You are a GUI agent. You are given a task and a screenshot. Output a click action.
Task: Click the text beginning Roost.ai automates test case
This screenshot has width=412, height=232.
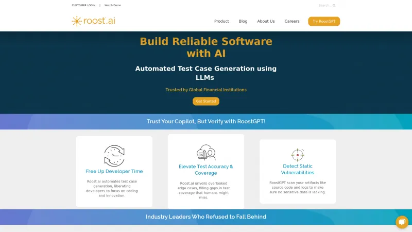click(112, 188)
